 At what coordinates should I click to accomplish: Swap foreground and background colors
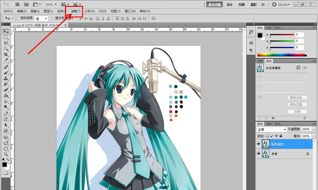(x=8, y=160)
